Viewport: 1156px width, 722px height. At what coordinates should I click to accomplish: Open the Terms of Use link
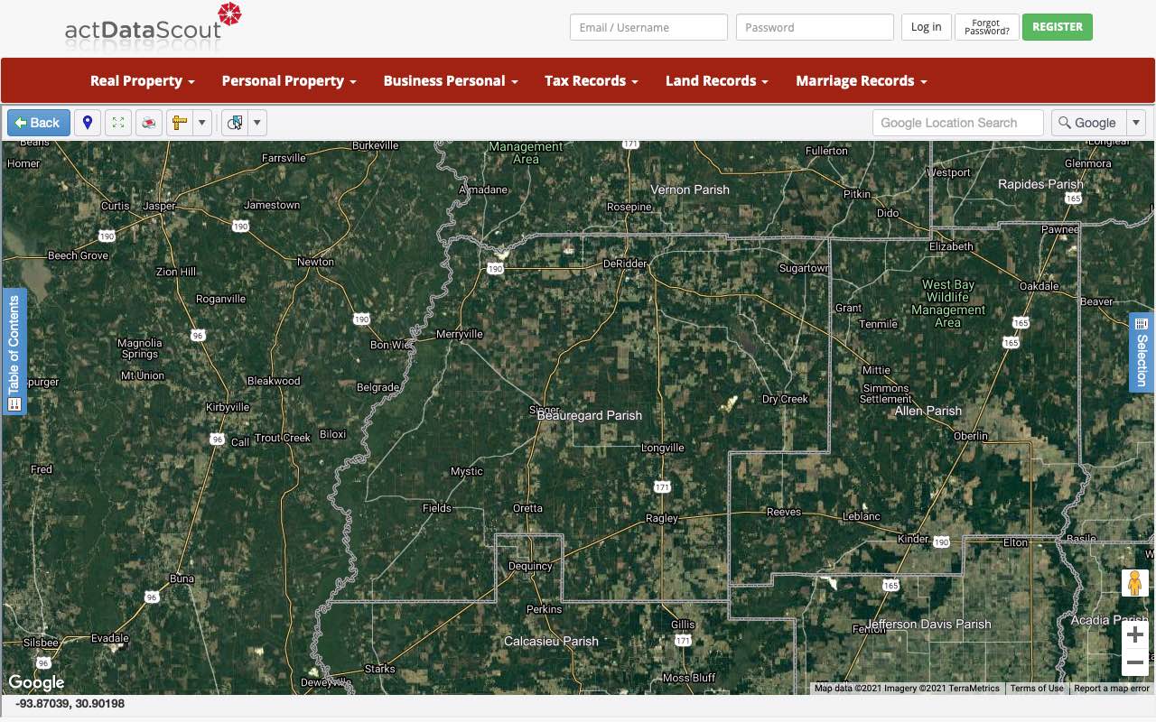[1037, 689]
